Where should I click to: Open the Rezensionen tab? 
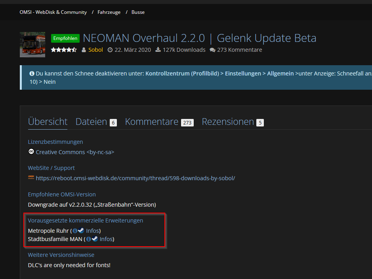(x=228, y=122)
